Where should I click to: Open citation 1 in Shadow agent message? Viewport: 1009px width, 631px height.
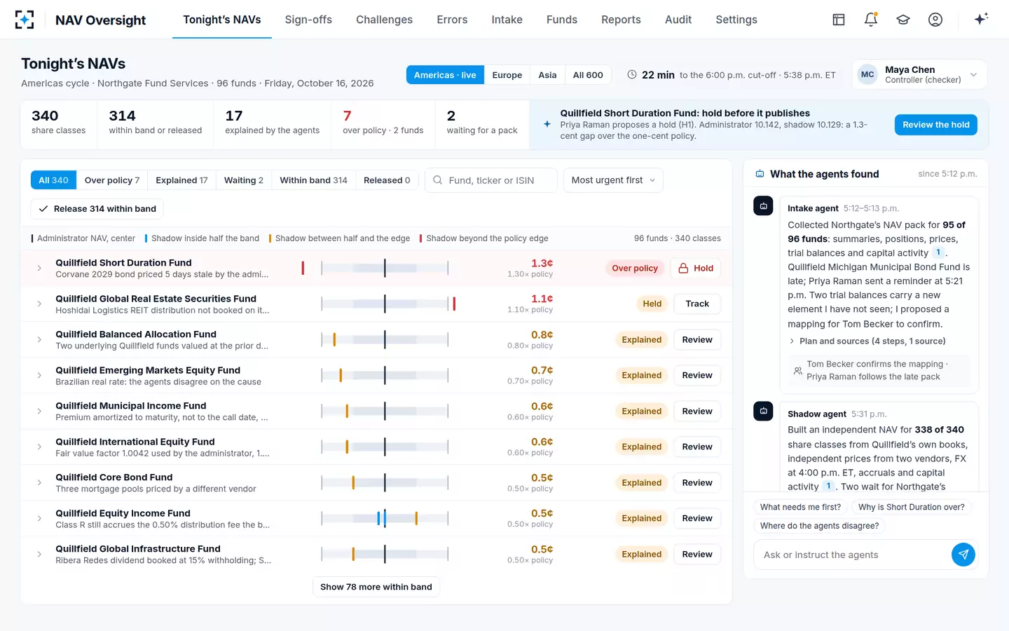point(828,486)
